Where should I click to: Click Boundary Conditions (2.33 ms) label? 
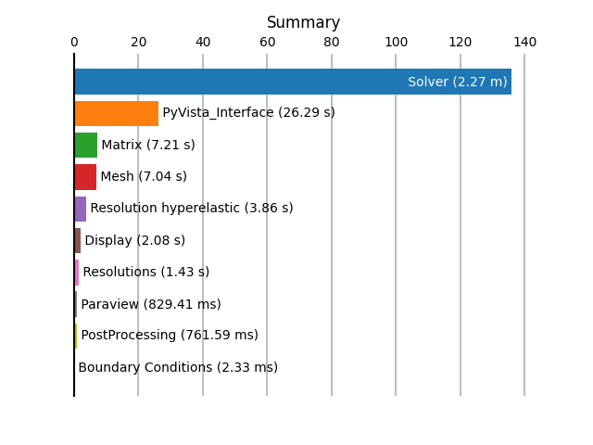(x=178, y=367)
